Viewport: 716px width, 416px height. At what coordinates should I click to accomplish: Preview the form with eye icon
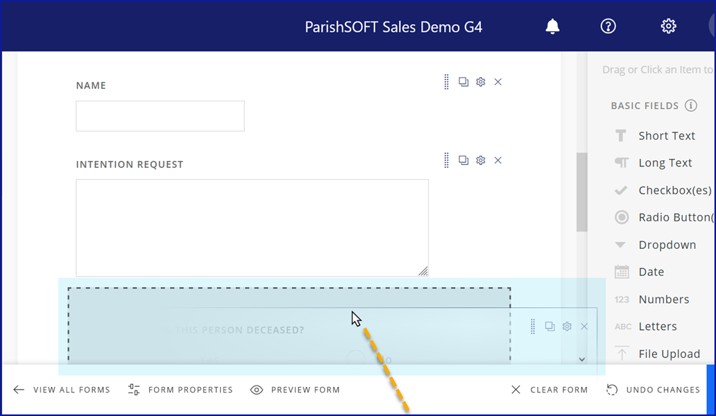(x=257, y=390)
